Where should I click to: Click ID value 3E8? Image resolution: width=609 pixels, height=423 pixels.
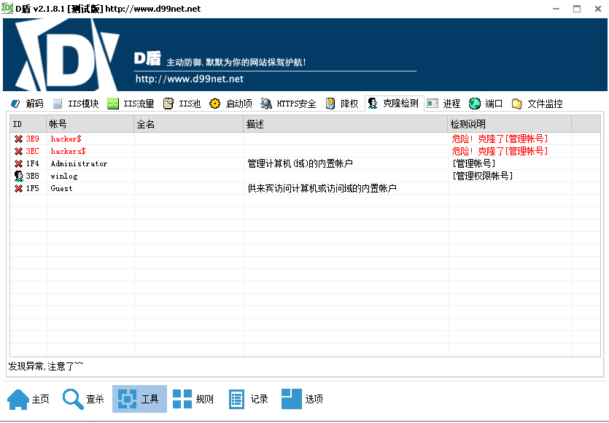tap(33, 176)
